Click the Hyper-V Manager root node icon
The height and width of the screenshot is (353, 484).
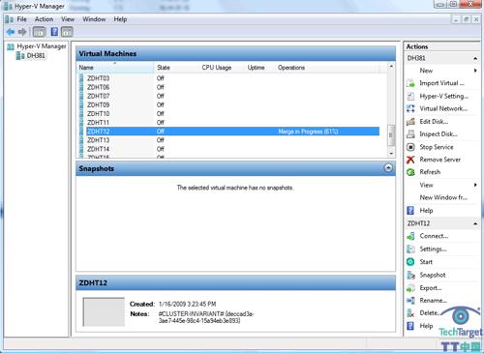click(x=11, y=46)
